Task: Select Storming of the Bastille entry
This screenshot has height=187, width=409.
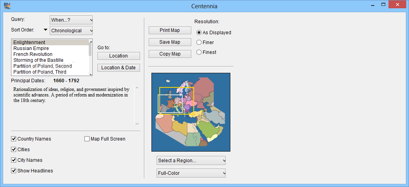Action: pos(50,60)
